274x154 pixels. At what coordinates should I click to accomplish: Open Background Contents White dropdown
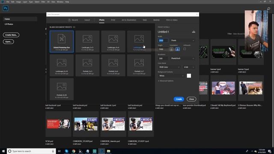coord(171,76)
